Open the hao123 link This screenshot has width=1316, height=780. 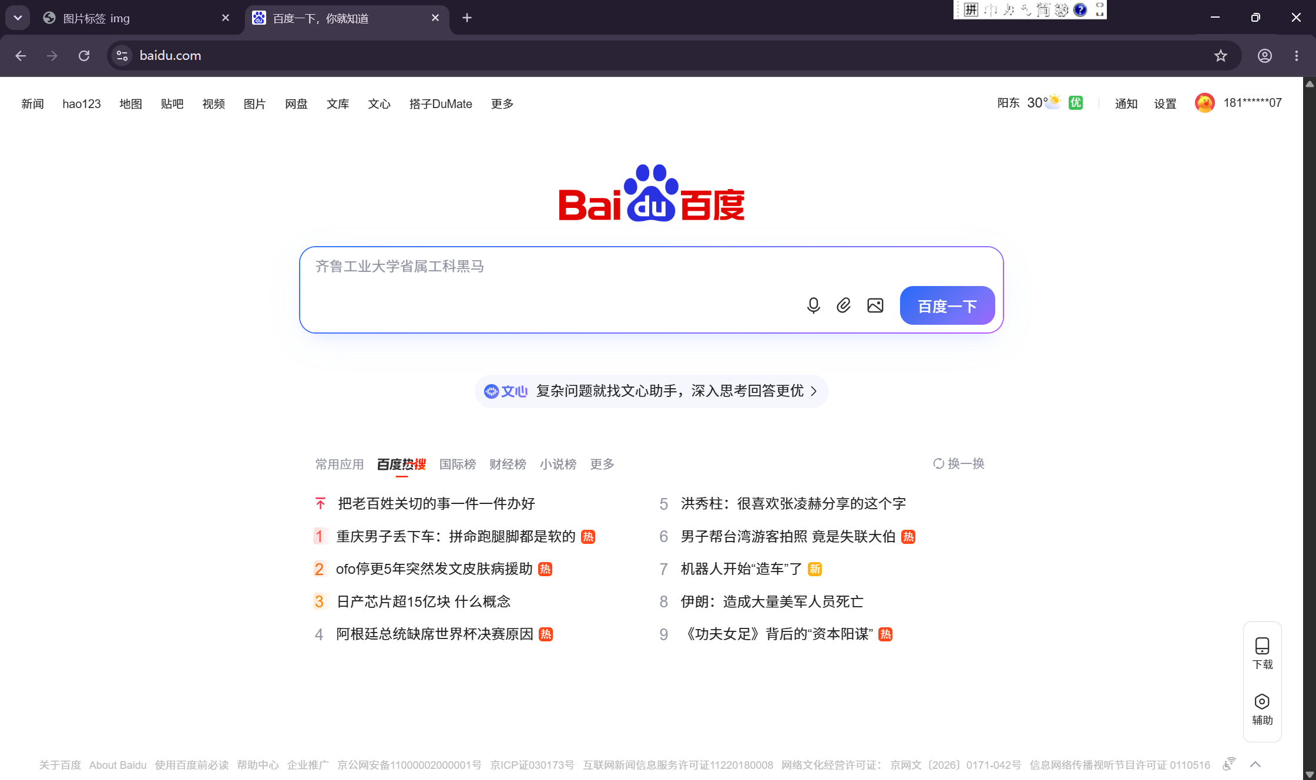82,104
